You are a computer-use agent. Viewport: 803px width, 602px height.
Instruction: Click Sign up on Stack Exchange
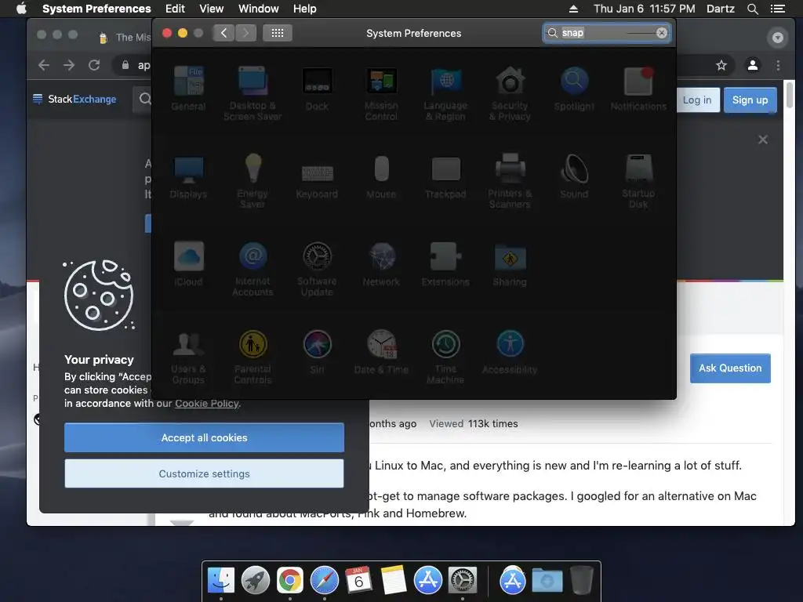tap(750, 100)
